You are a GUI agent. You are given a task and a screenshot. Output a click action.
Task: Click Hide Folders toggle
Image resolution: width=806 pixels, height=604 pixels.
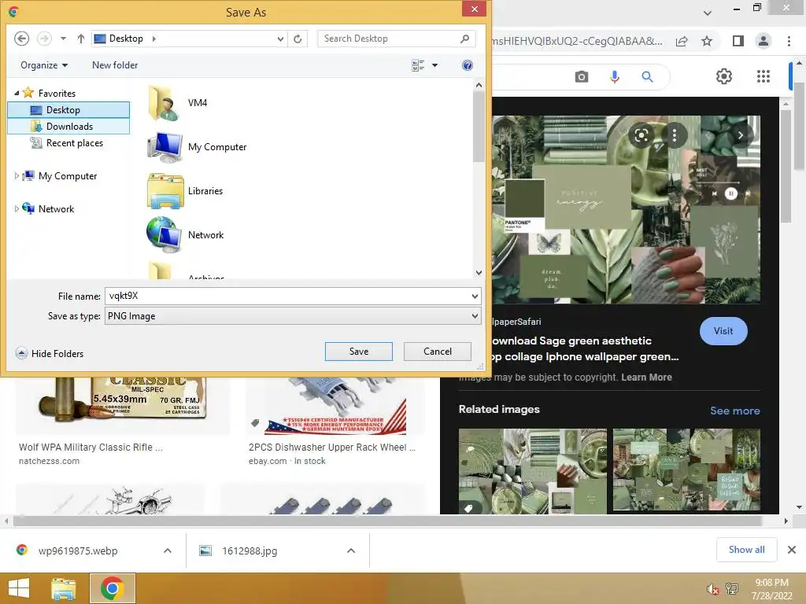point(50,353)
